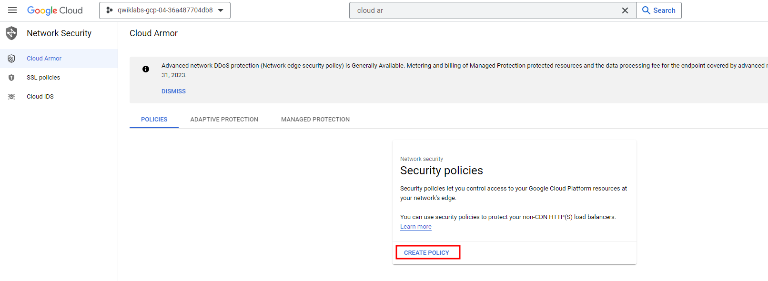Open SSL policies in the sidebar
This screenshot has height=281, width=768.
click(59, 78)
